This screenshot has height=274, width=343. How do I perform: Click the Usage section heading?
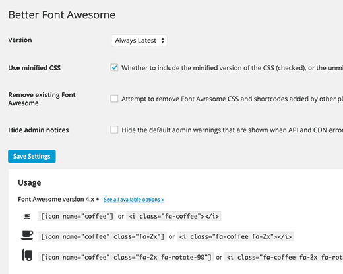coord(30,182)
